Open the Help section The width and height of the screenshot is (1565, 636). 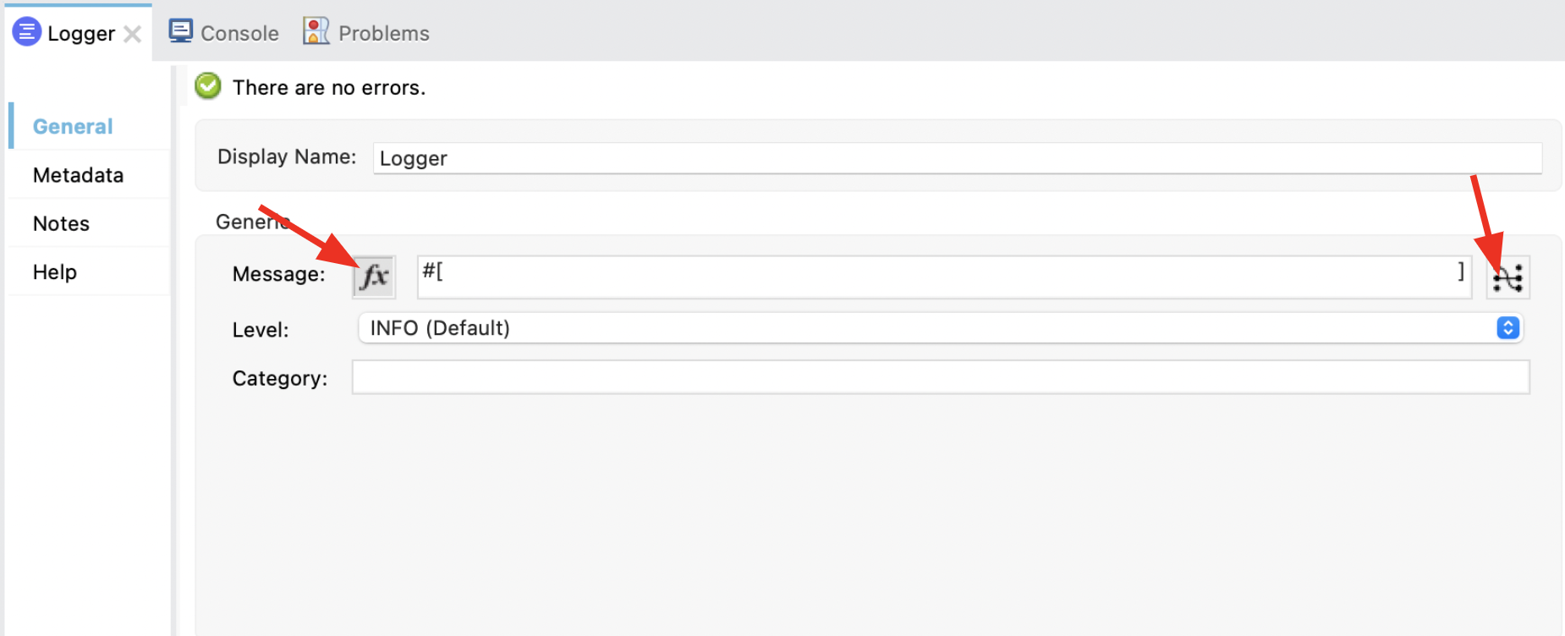point(55,271)
